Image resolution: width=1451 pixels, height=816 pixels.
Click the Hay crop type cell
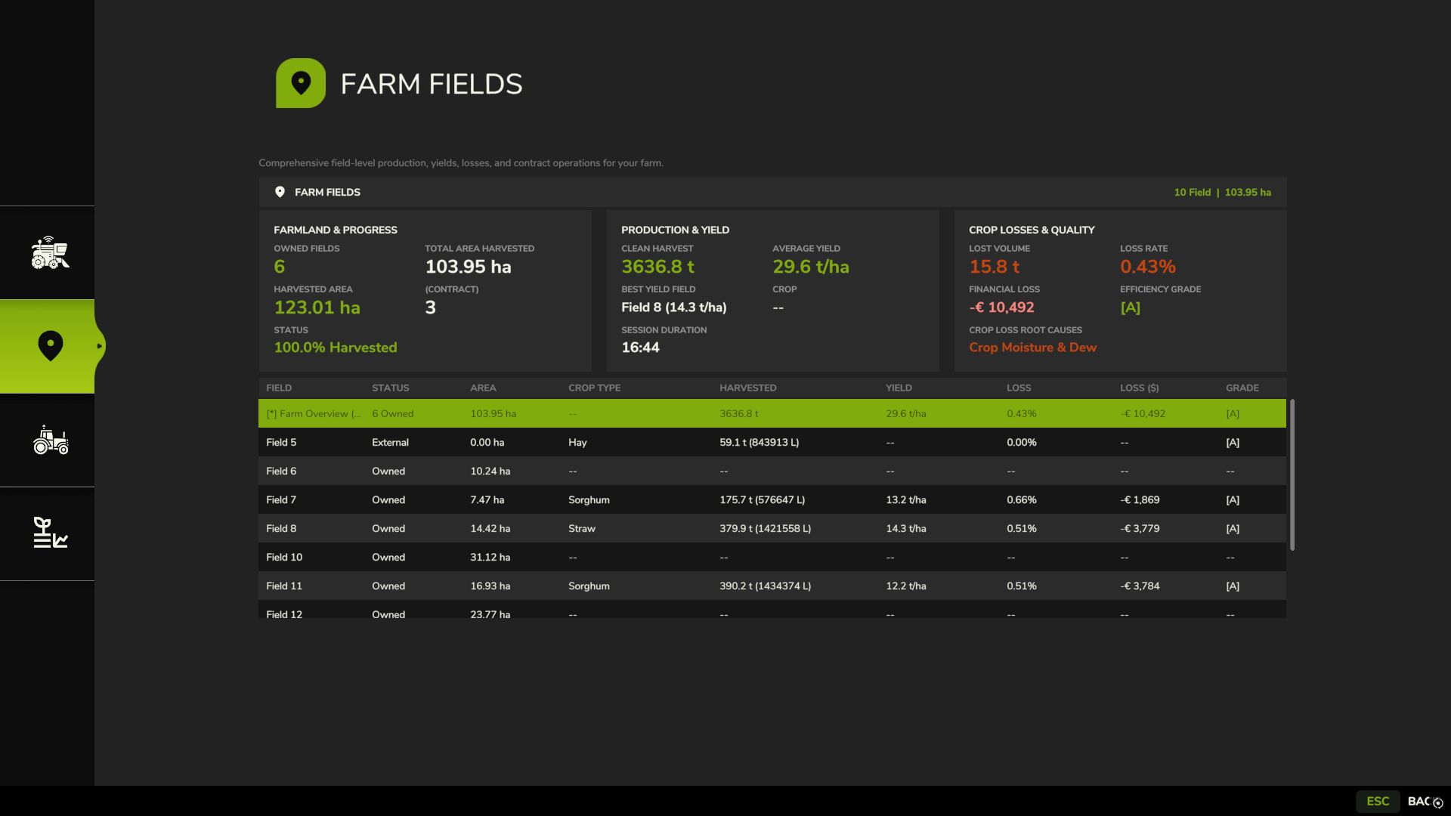click(x=577, y=442)
